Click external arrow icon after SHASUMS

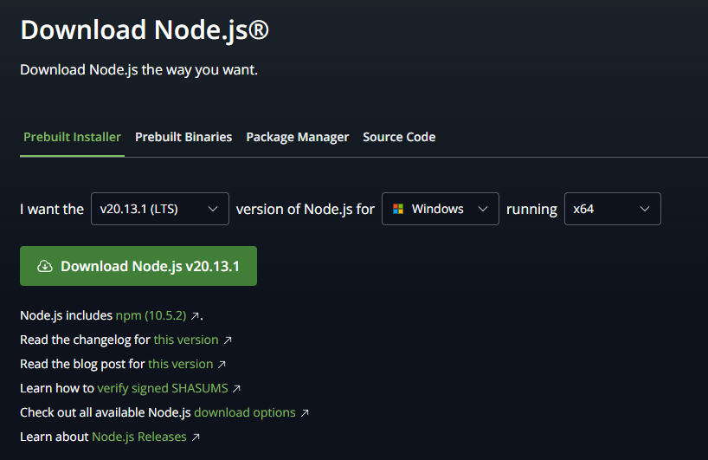(236, 389)
